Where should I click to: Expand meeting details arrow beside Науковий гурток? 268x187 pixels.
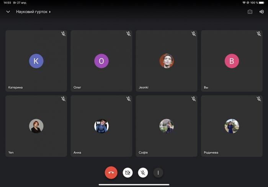50,12
